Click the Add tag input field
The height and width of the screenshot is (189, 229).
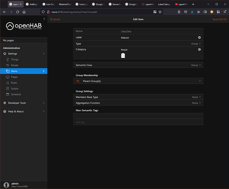[138, 122]
